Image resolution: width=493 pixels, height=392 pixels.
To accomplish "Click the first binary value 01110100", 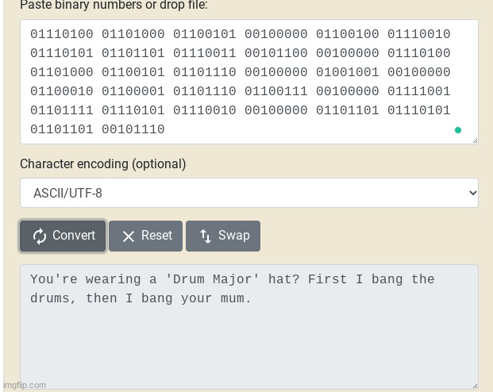I will point(62,34).
